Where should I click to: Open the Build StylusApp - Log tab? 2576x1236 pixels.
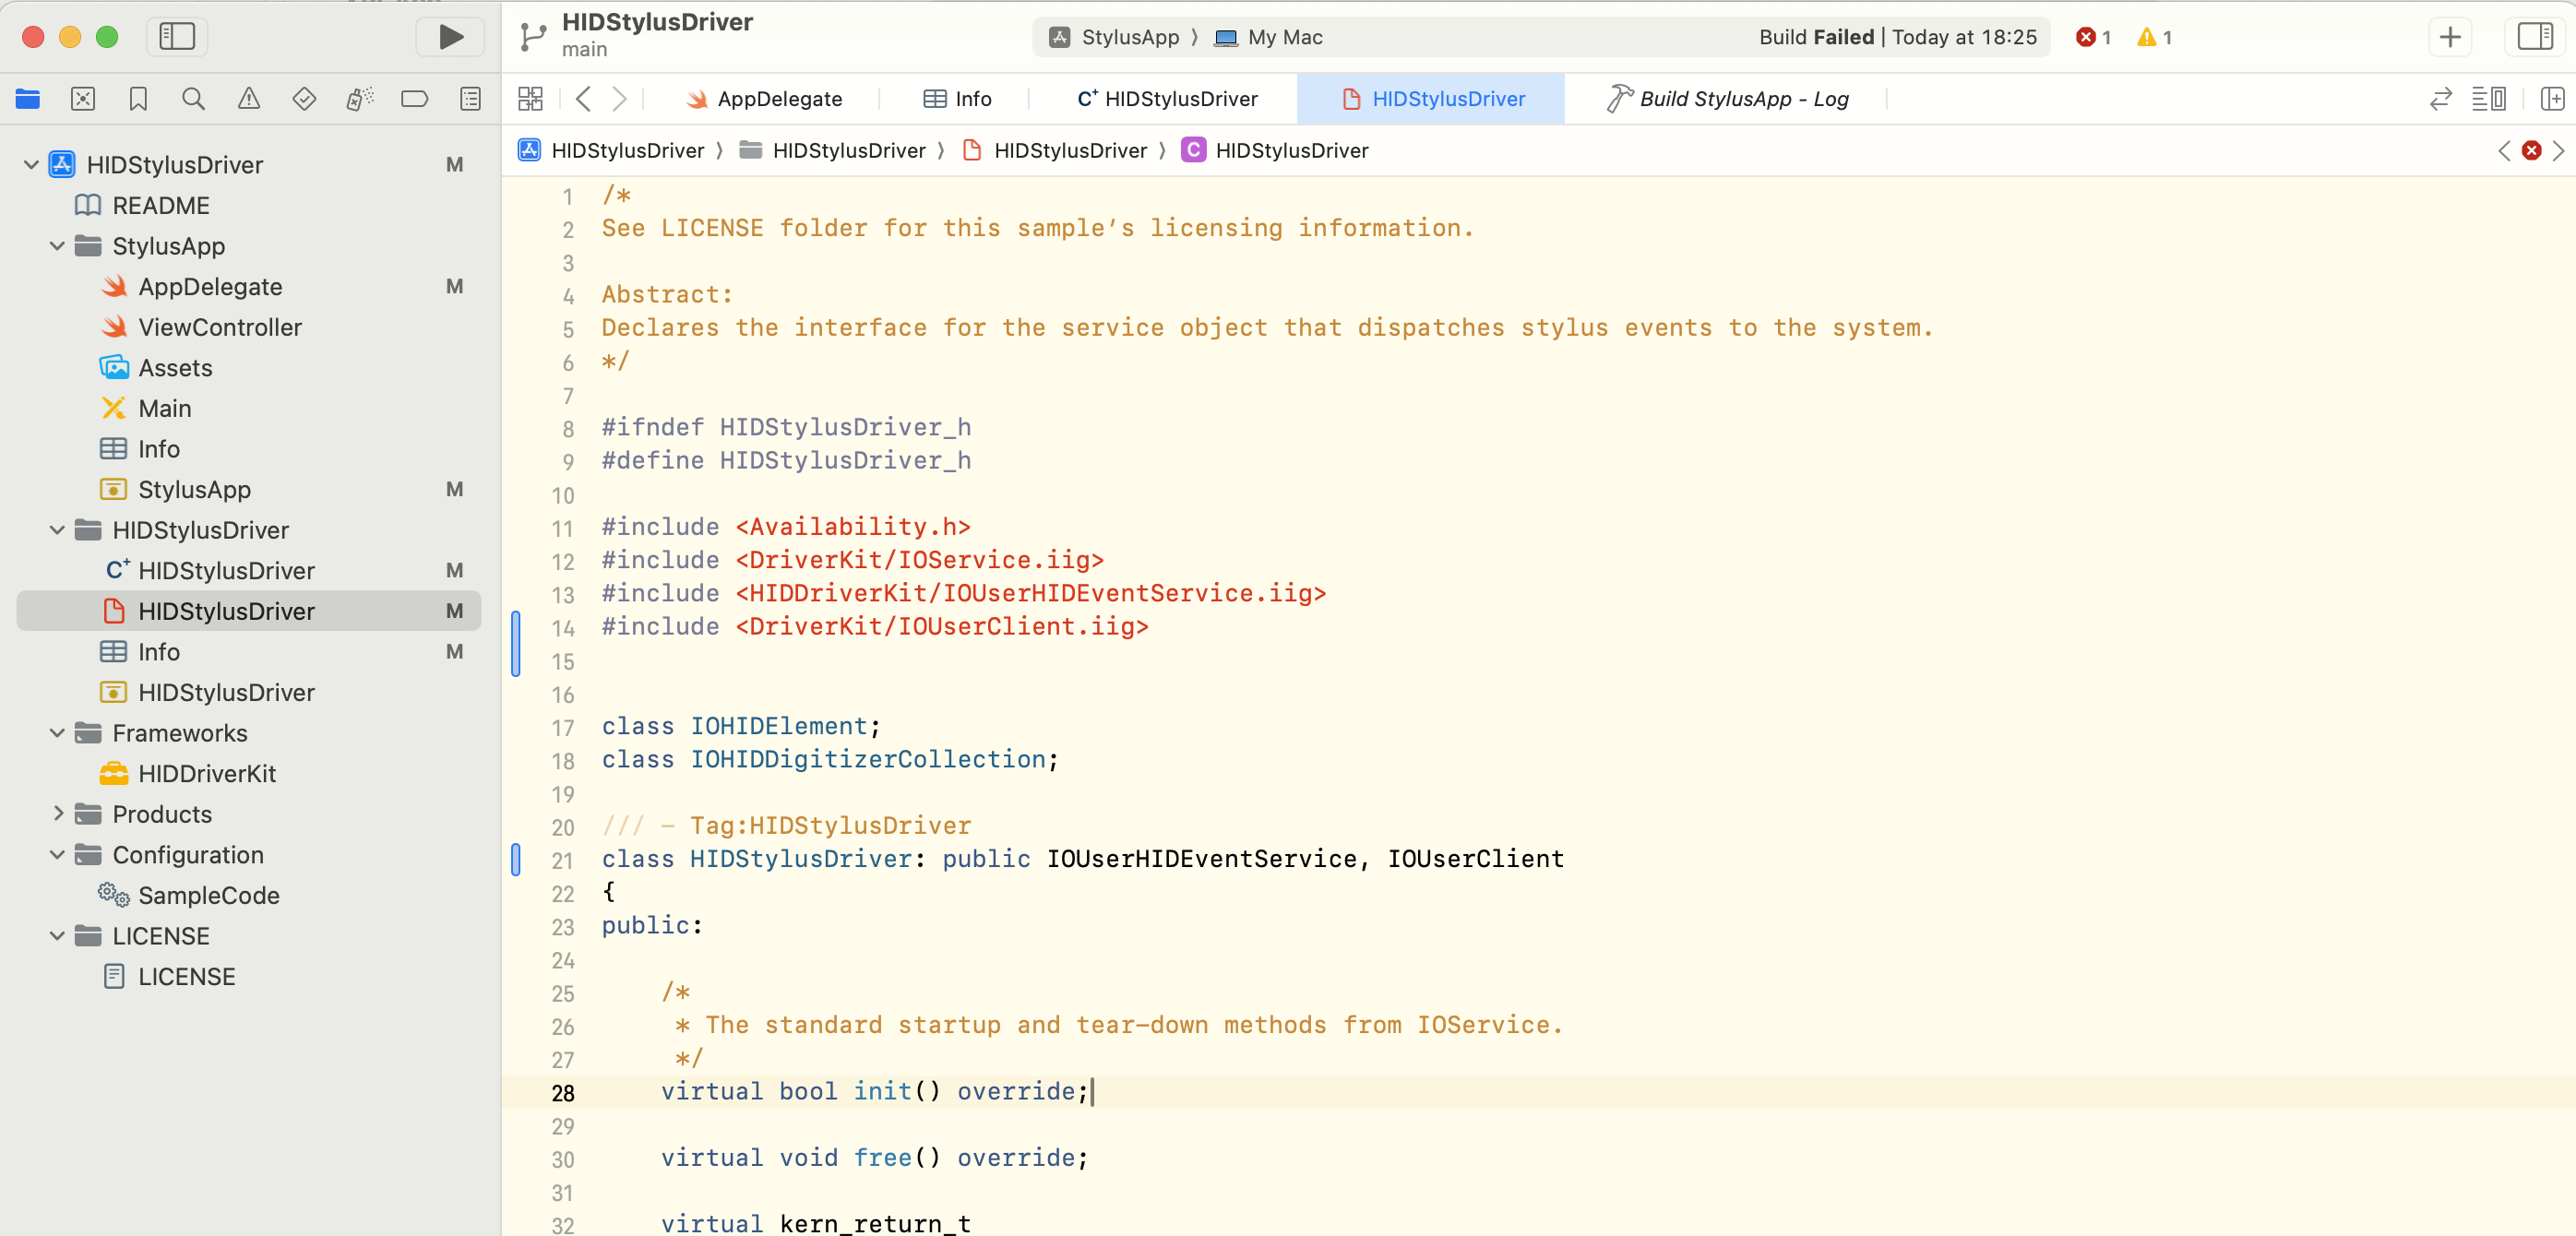pos(1727,98)
